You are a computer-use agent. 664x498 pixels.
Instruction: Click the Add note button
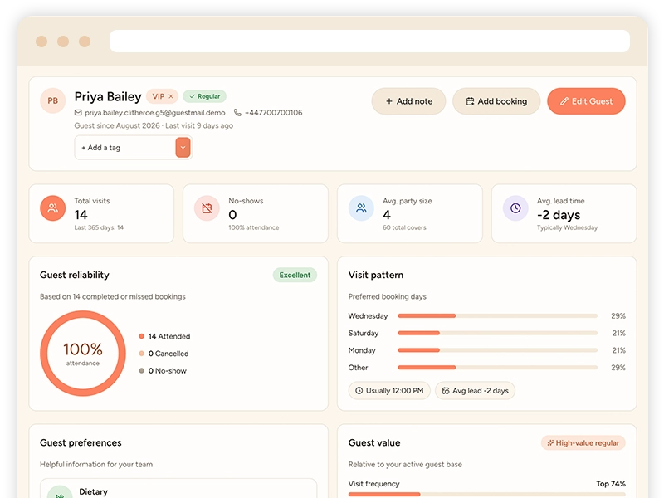coord(408,101)
